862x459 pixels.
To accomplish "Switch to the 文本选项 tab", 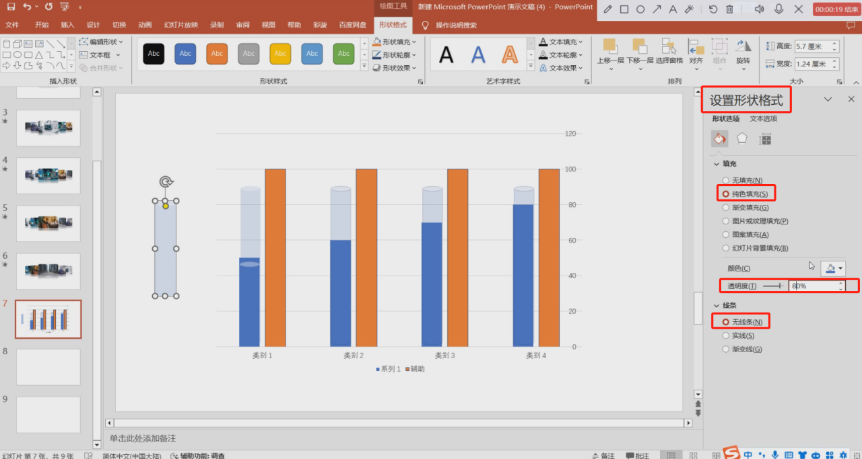I will tap(763, 119).
